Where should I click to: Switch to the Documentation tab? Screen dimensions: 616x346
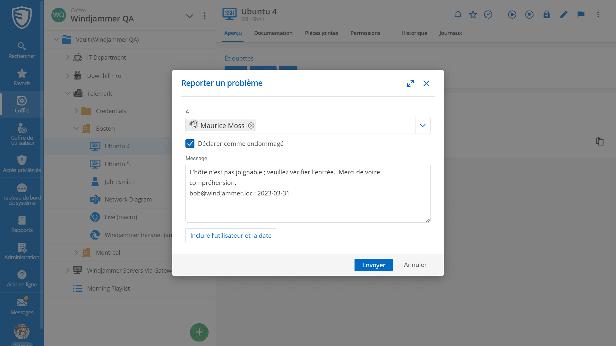point(273,33)
